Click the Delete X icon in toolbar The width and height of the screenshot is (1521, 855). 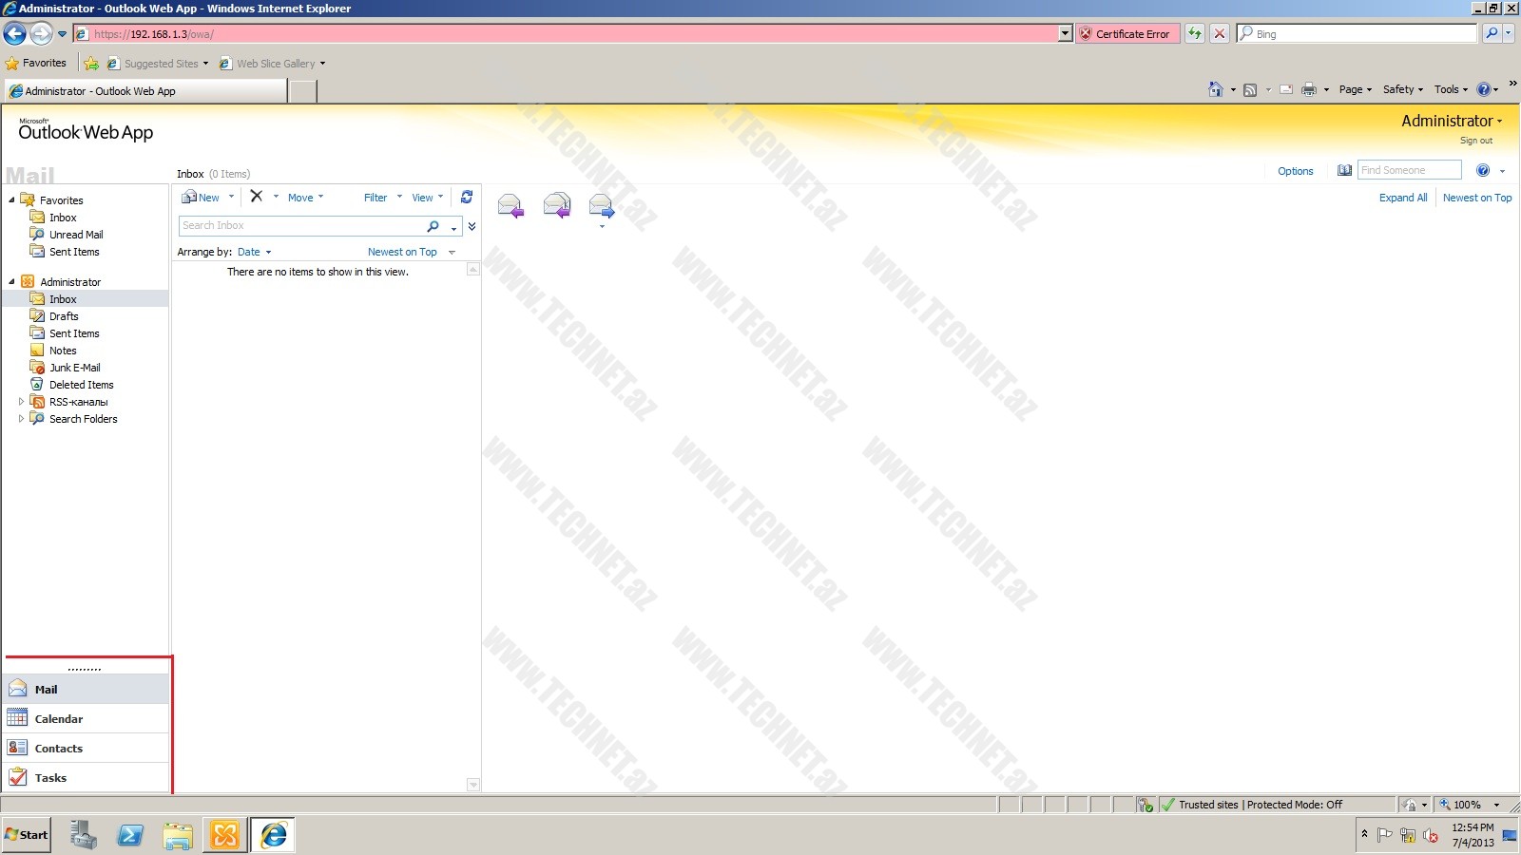257,197
